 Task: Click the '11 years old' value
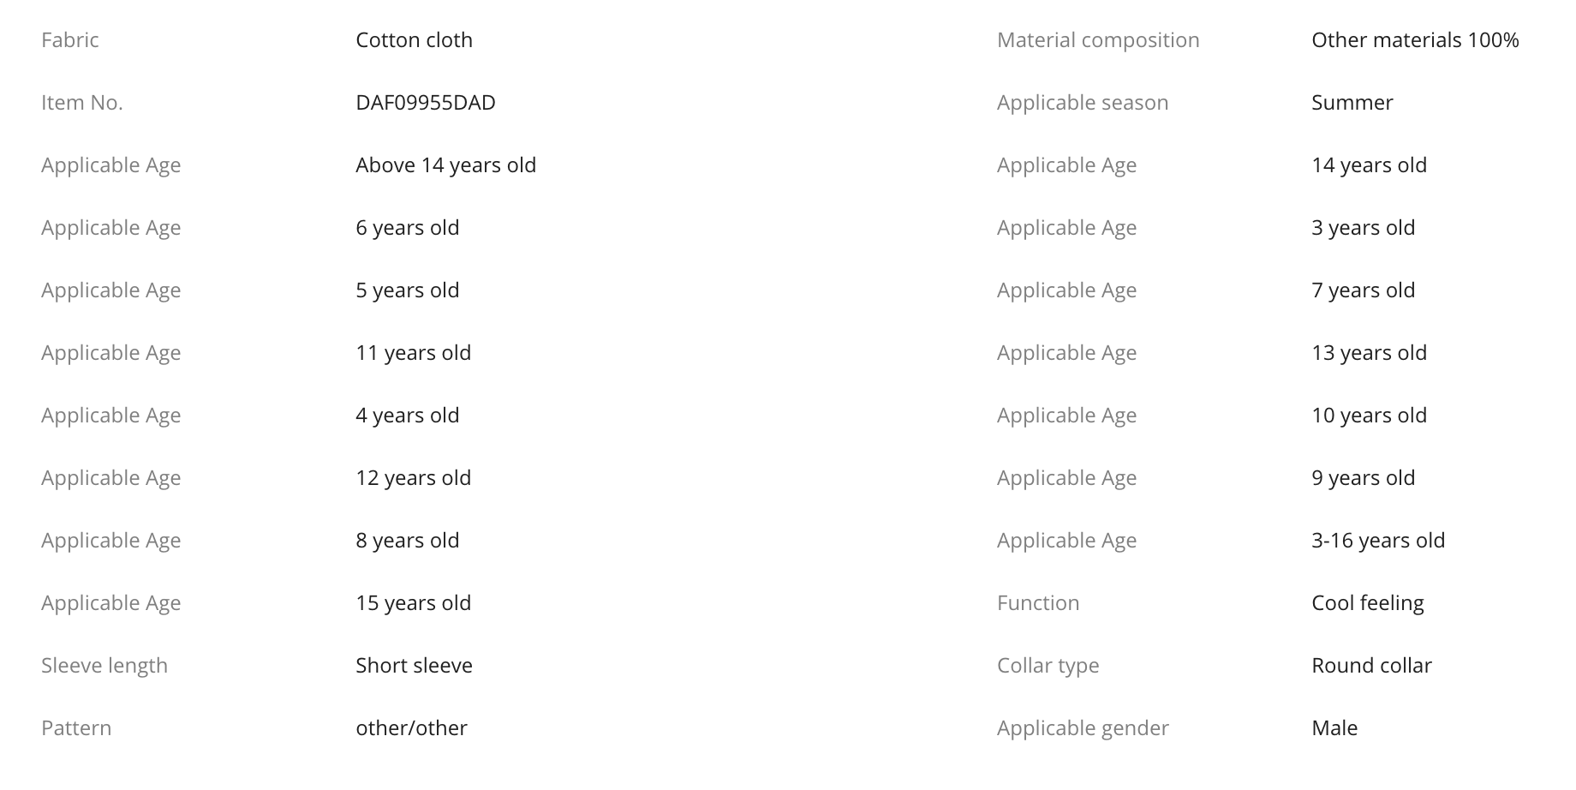413,353
